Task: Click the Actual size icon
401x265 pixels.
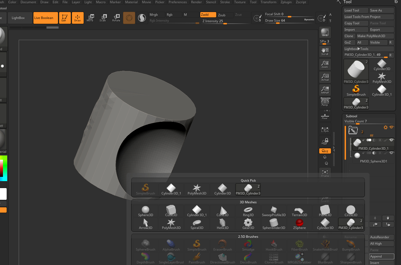Action: coord(325,77)
